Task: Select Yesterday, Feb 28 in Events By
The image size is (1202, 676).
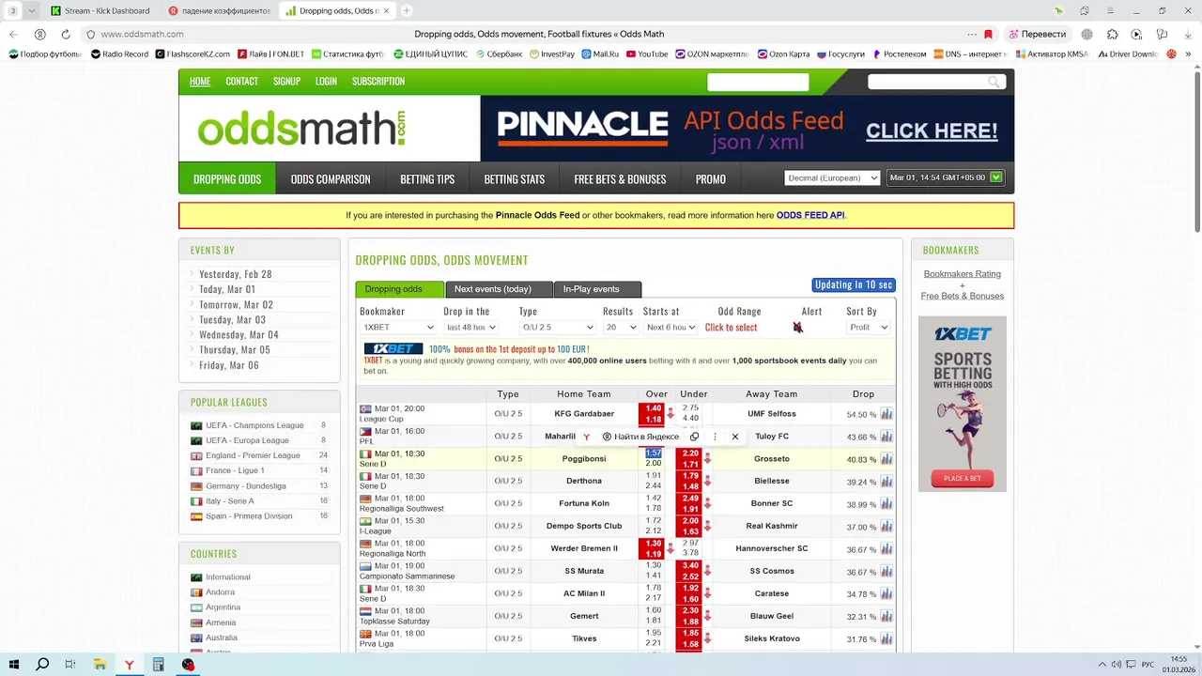Action: (235, 275)
